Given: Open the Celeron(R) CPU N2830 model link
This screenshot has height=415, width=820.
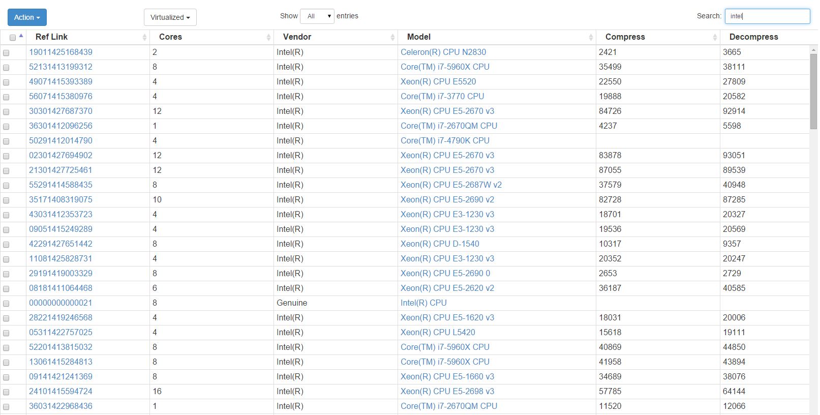Looking at the screenshot, I should (443, 52).
